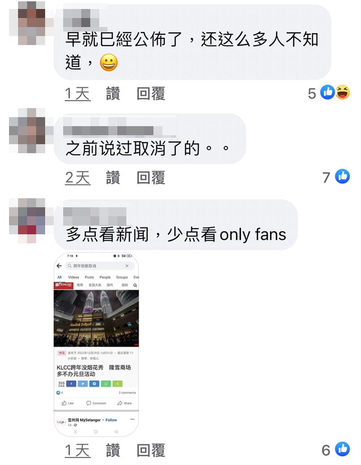This screenshot has width=361, height=465.
Task: Open the attached KLCC news screenshot image
Action: [96, 345]
